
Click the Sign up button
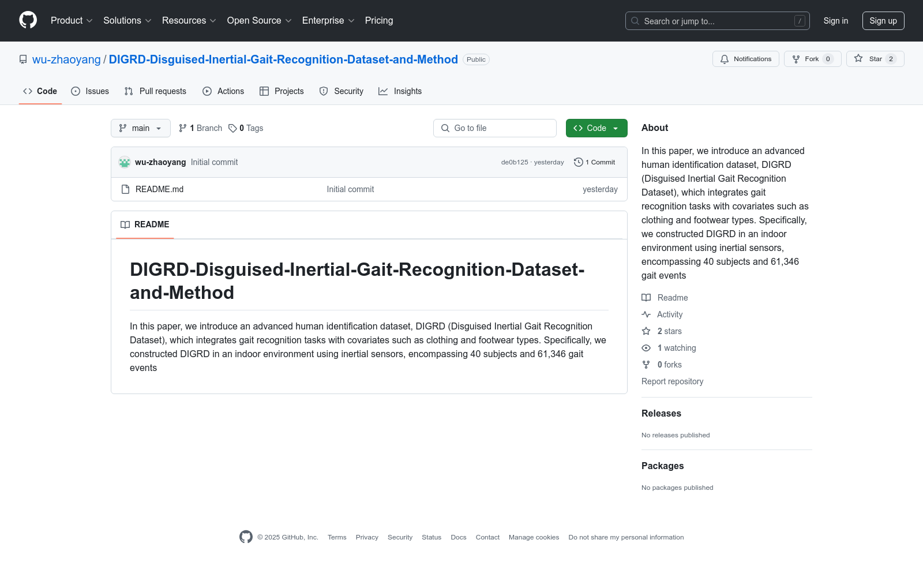[883, 21]
